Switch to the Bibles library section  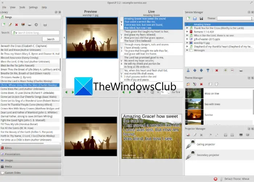coord(31,148)
